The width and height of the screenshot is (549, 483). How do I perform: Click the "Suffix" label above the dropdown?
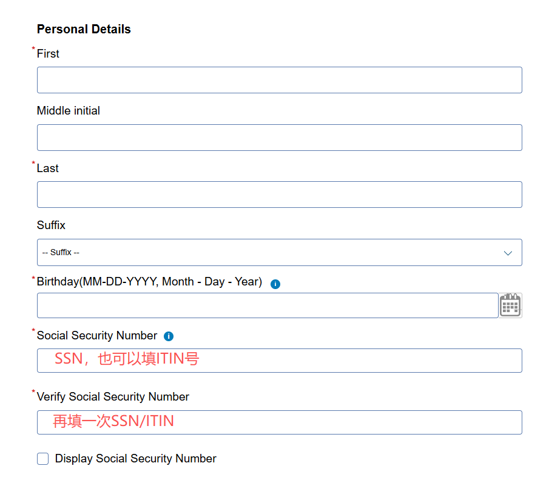[x=51, y=225]
